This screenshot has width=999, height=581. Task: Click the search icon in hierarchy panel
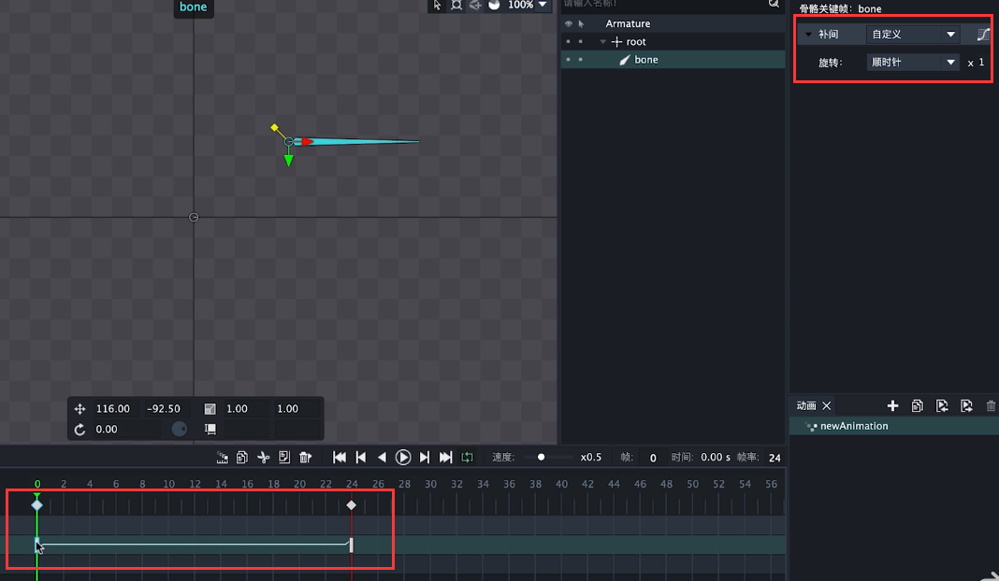(x=774, y=4)
